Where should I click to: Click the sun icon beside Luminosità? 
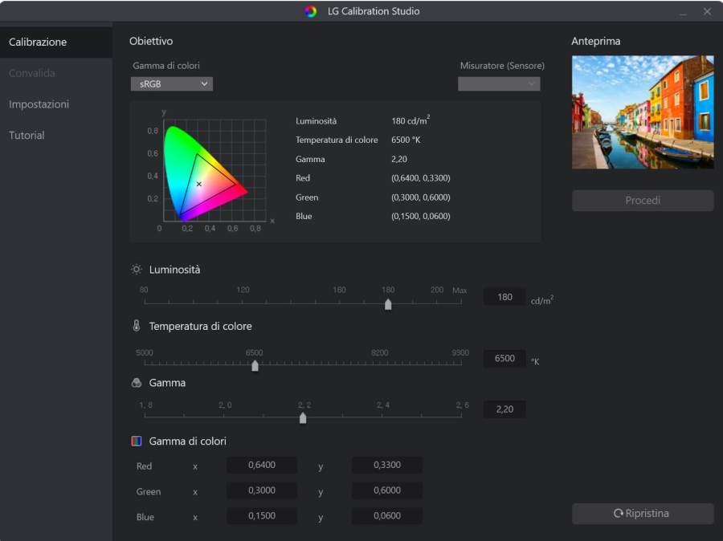tap(137, 270)
